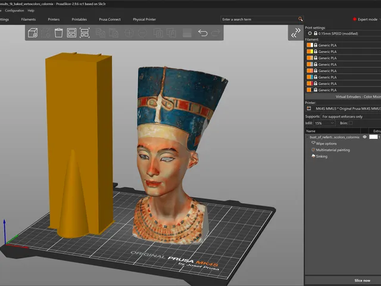The height and width of the screenshot is (286, 381).
Task: Open the Printer preset MK4S MMU3 dropdown
Action: pyautogui.click(x=343, y=108)
